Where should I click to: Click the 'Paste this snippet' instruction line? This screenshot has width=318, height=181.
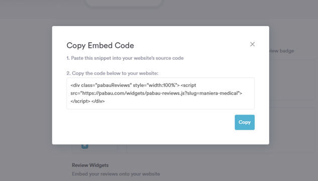[125, 58]
